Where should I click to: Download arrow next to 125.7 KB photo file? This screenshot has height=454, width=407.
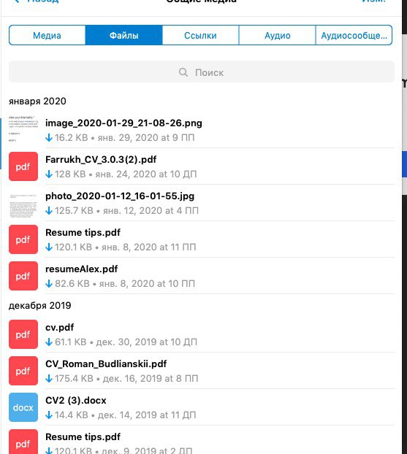[49, 211]
